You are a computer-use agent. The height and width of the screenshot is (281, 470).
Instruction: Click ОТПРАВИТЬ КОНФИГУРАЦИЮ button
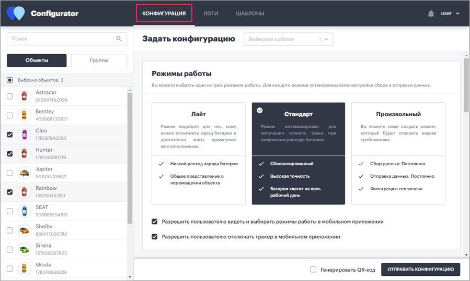pos(420,270)
